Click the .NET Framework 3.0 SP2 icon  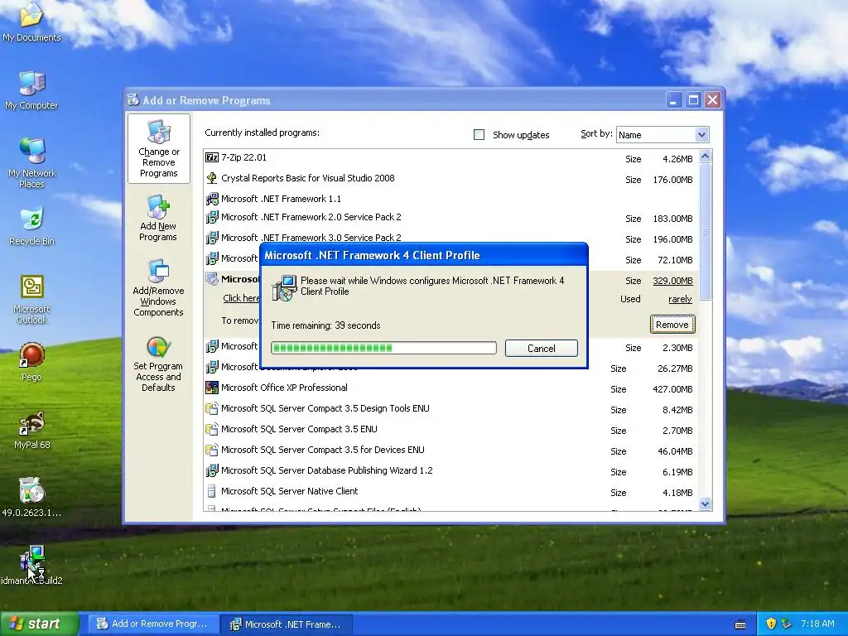pos(212,238)
